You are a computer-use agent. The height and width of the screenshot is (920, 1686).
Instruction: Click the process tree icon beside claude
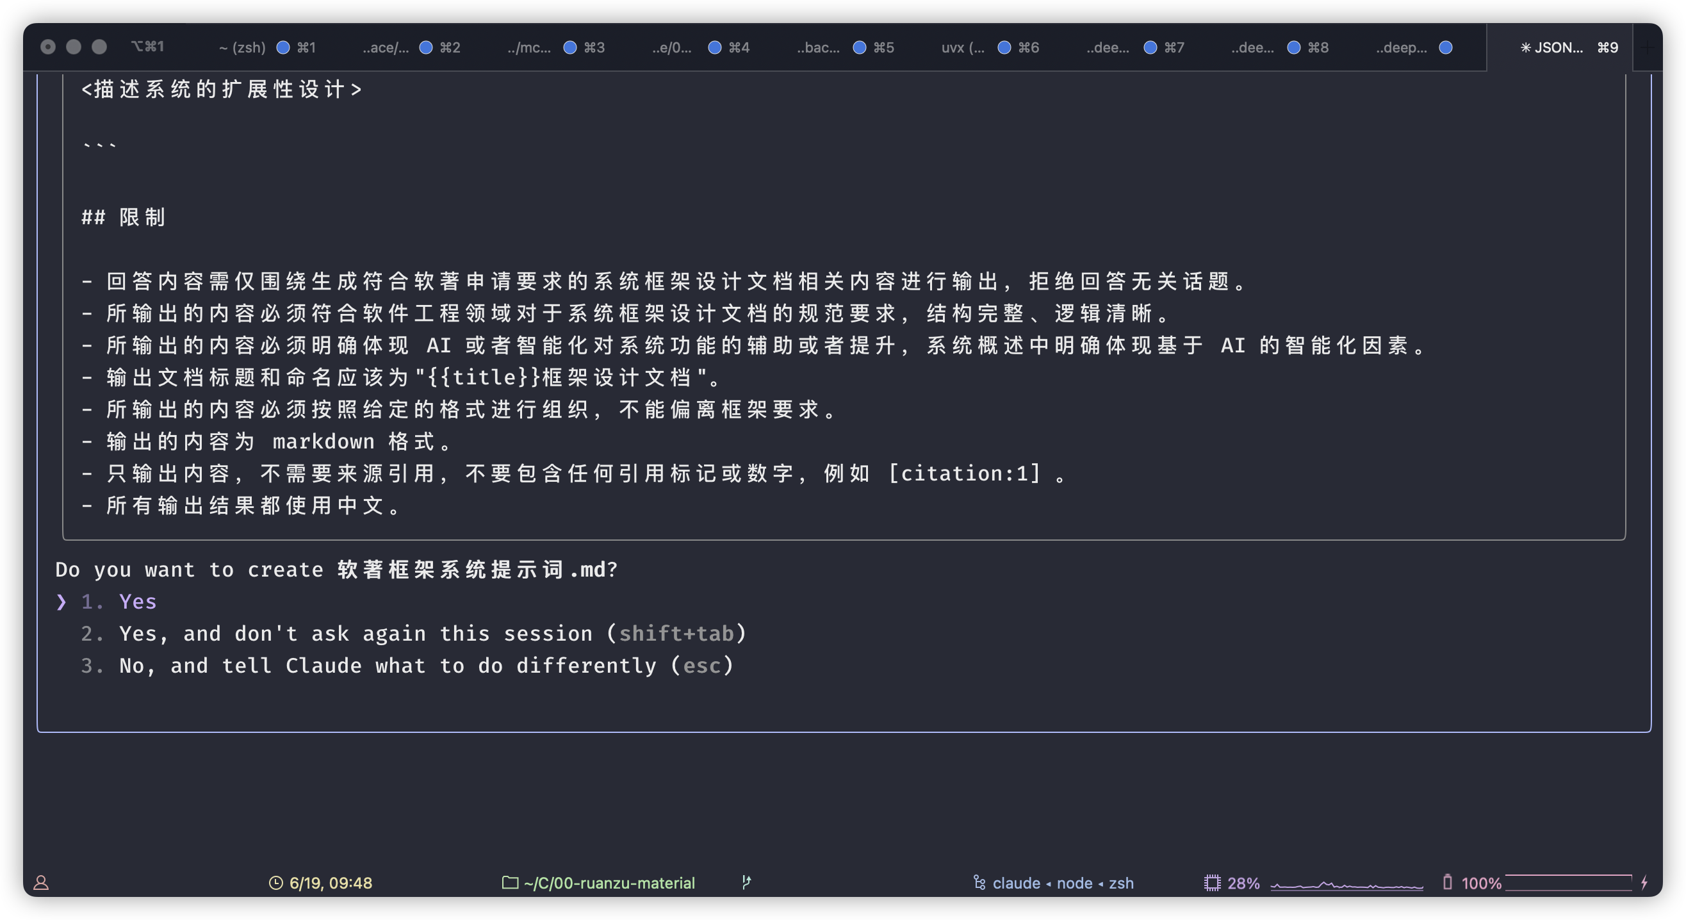tap(979, 883)
